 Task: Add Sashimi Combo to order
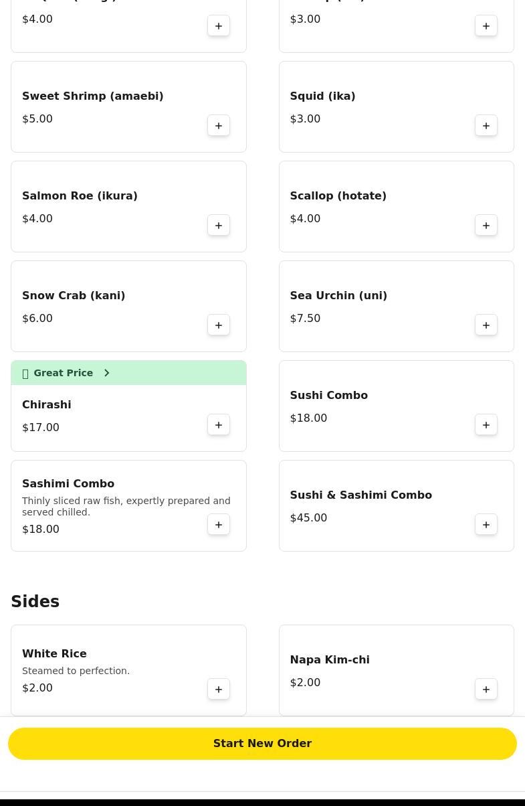point(219,525)
